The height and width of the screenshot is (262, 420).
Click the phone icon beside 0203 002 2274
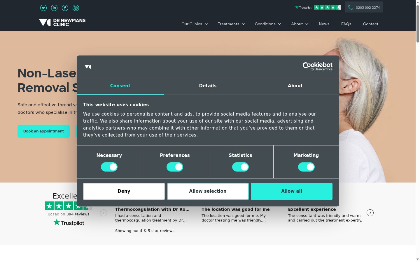[351, 8]
